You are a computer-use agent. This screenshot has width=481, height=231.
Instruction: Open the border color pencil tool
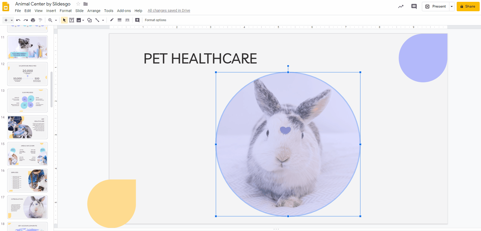112,20
